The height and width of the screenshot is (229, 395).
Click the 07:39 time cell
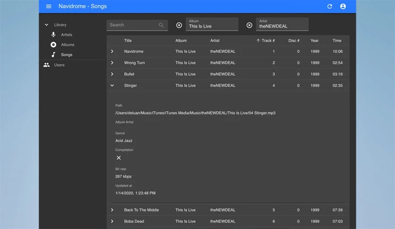(x=337, y=210)
